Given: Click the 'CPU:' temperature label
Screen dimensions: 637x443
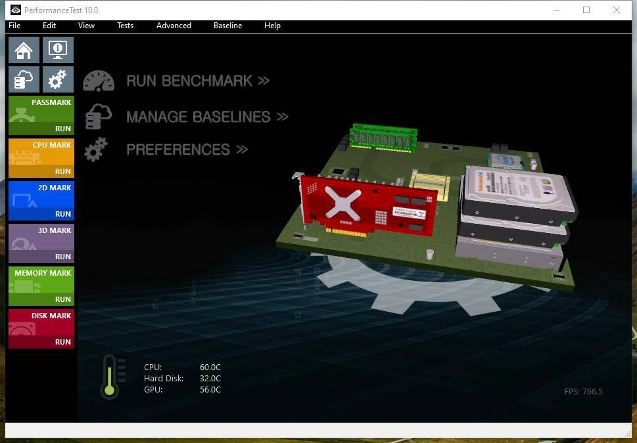Looking at the screenshot, I should coord(153,367).
